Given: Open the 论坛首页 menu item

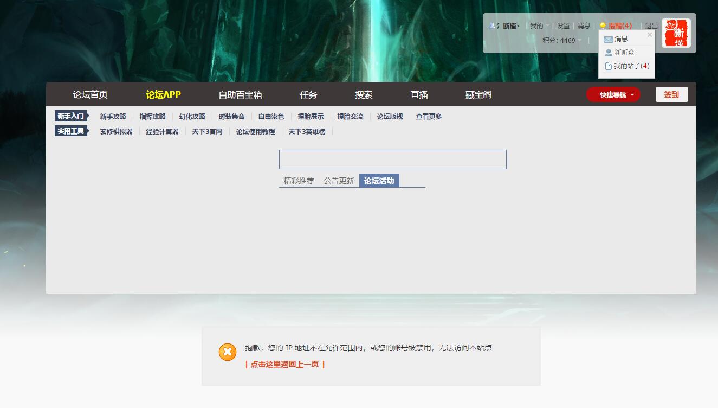Looking at the screenshot, I should [90, 94].
